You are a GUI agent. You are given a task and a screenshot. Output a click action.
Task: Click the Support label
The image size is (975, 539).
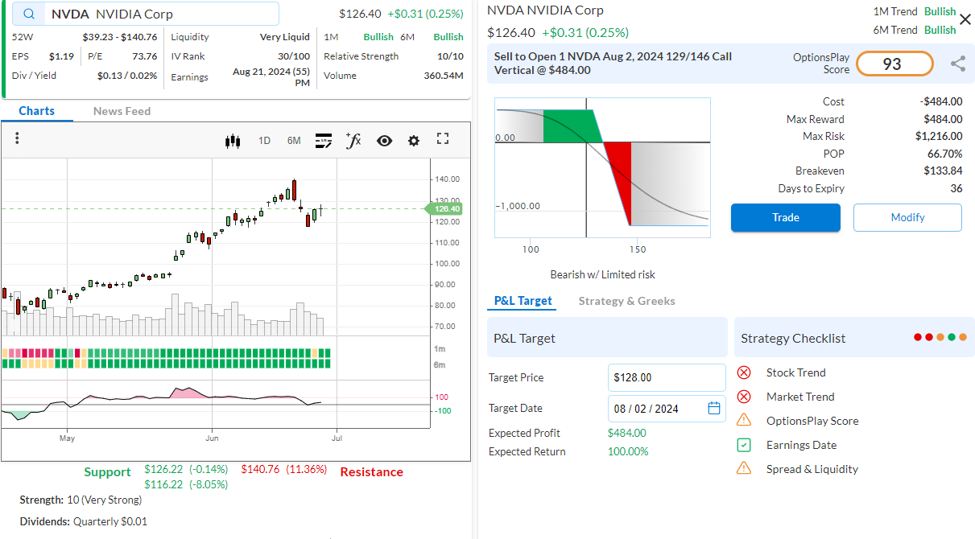click(x=107, y=472)
